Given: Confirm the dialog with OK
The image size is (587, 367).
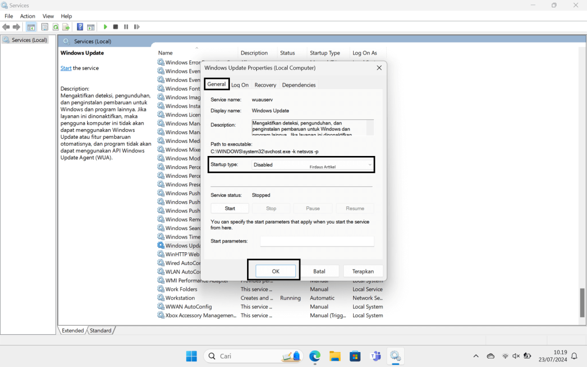Looking at the screenshot, I should tap(276, 271).
